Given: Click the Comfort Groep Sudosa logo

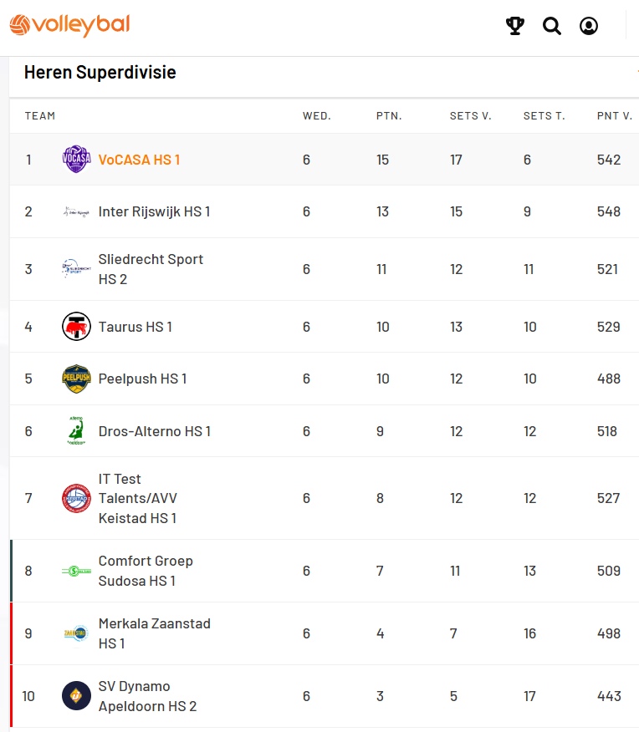Looking at the screenshot, I should tap(76, 571).
